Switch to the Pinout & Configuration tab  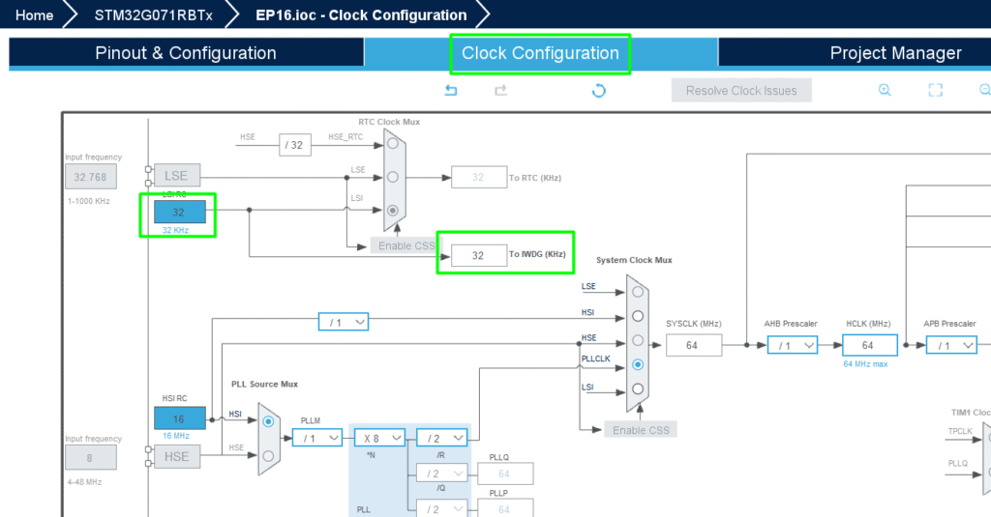coord(186,53)
